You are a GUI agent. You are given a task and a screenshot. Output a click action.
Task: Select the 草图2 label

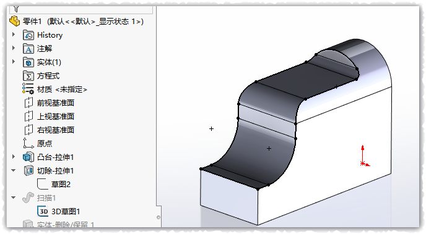tap(61, 184)
